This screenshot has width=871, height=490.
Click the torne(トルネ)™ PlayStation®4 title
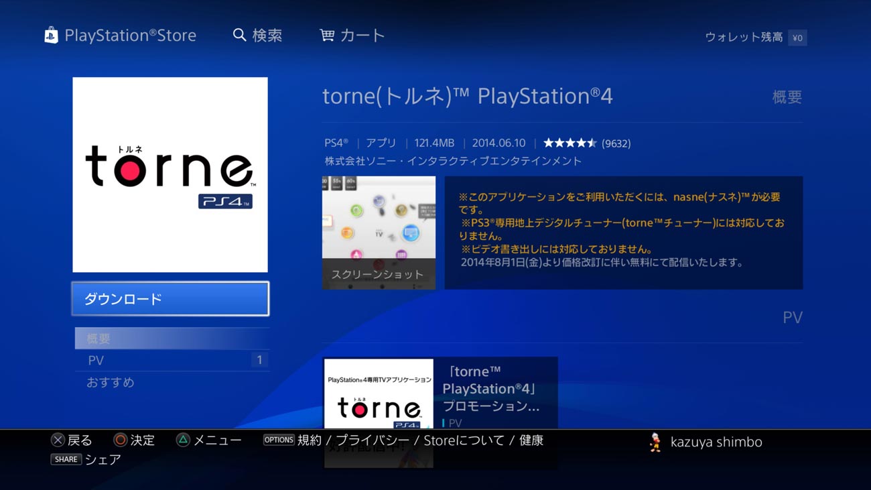coord(468,97)
